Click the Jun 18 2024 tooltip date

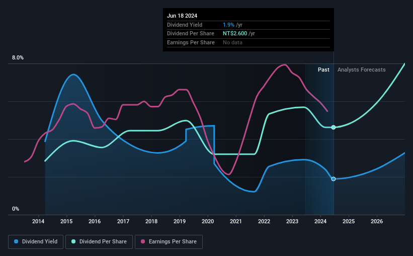(182, 16)
